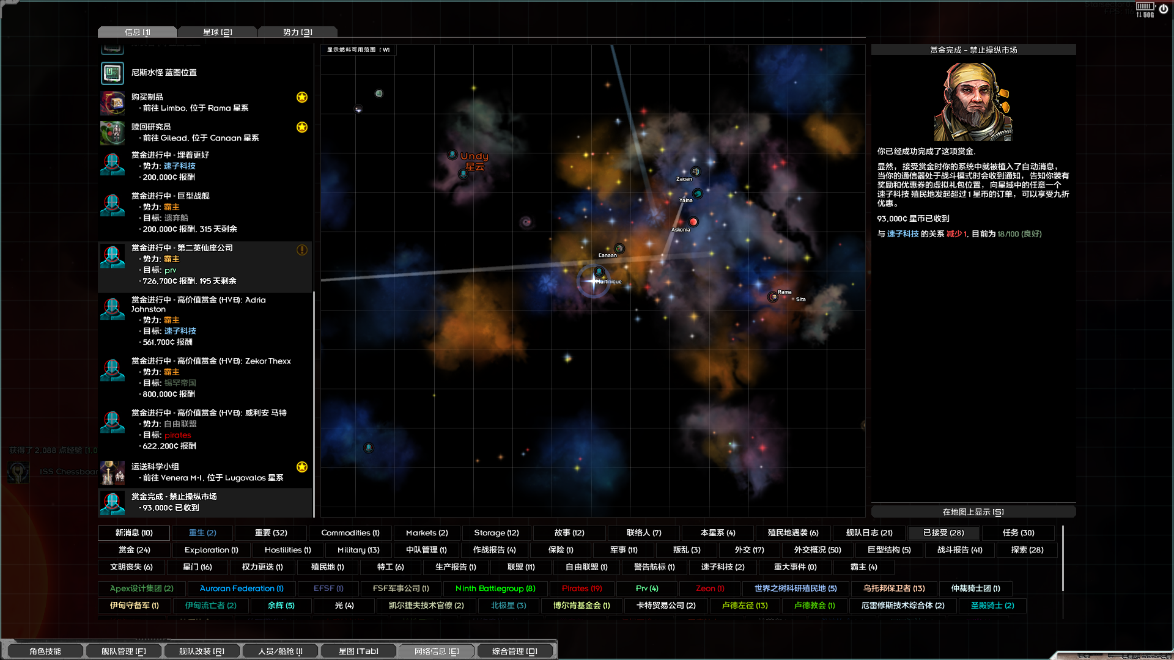Click the 在地图上显示 [S] button

coord(973,512)
